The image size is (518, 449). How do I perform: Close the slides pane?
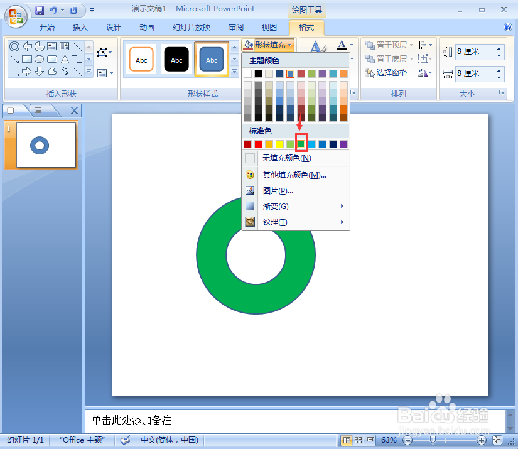[75, 111]
